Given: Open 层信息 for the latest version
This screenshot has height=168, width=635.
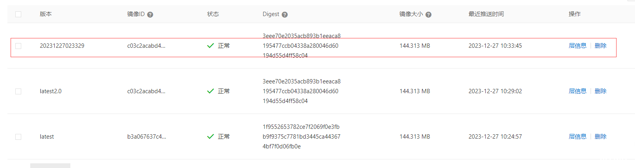Looking at the screenshot, I should [x=577, y=137].
